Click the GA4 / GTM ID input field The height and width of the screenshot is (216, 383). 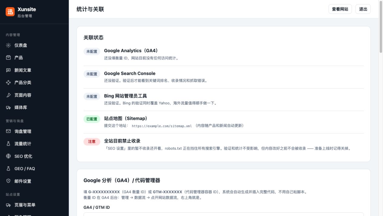coord(223,214)
